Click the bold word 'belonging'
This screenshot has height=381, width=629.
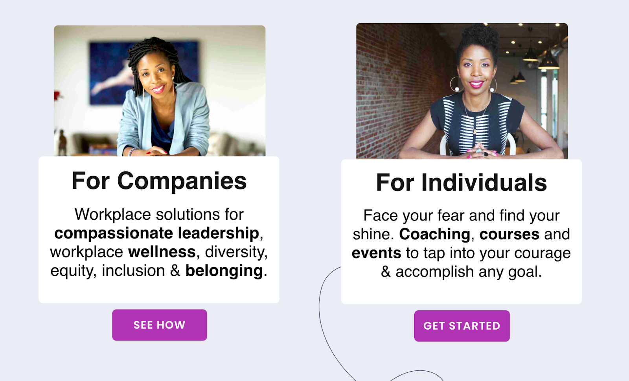pyautogui.click(x=224, y=271)
